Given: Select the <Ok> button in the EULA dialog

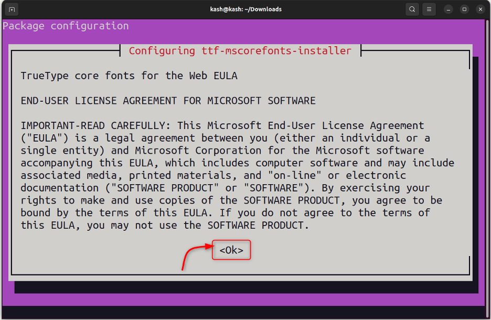Looking at the screenshot, I should click(231, 250).
